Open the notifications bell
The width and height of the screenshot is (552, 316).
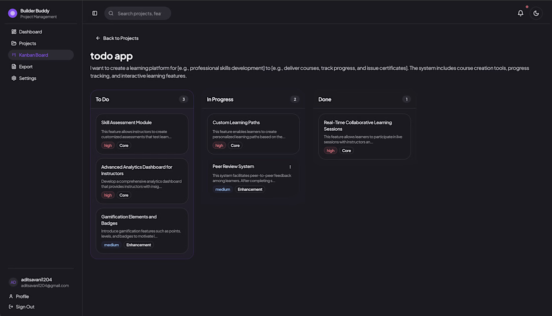(520, 14)
